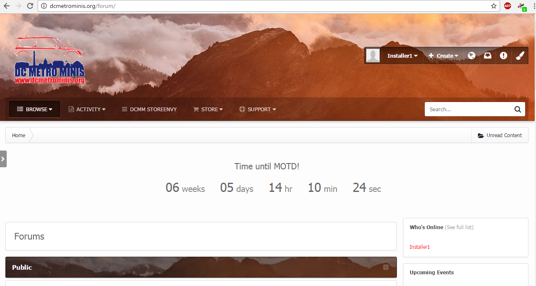
Task: Open the inbox messages icon
Action: 488,56
